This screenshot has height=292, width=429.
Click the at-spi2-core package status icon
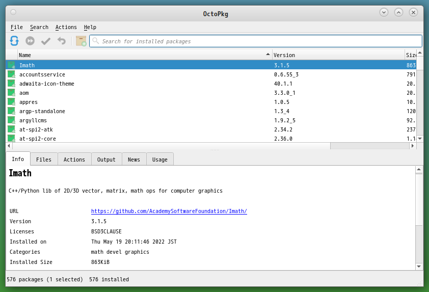[12, 138]
